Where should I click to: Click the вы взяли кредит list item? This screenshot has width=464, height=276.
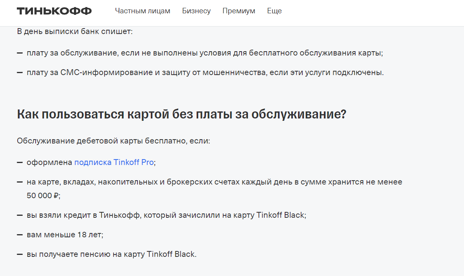coord(166,215)
